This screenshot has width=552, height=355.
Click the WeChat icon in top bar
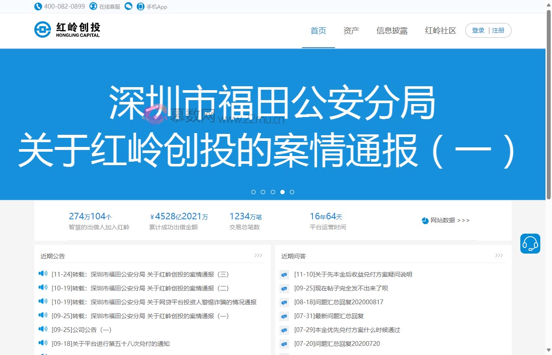pyautogui.click(x=128, y=7)
